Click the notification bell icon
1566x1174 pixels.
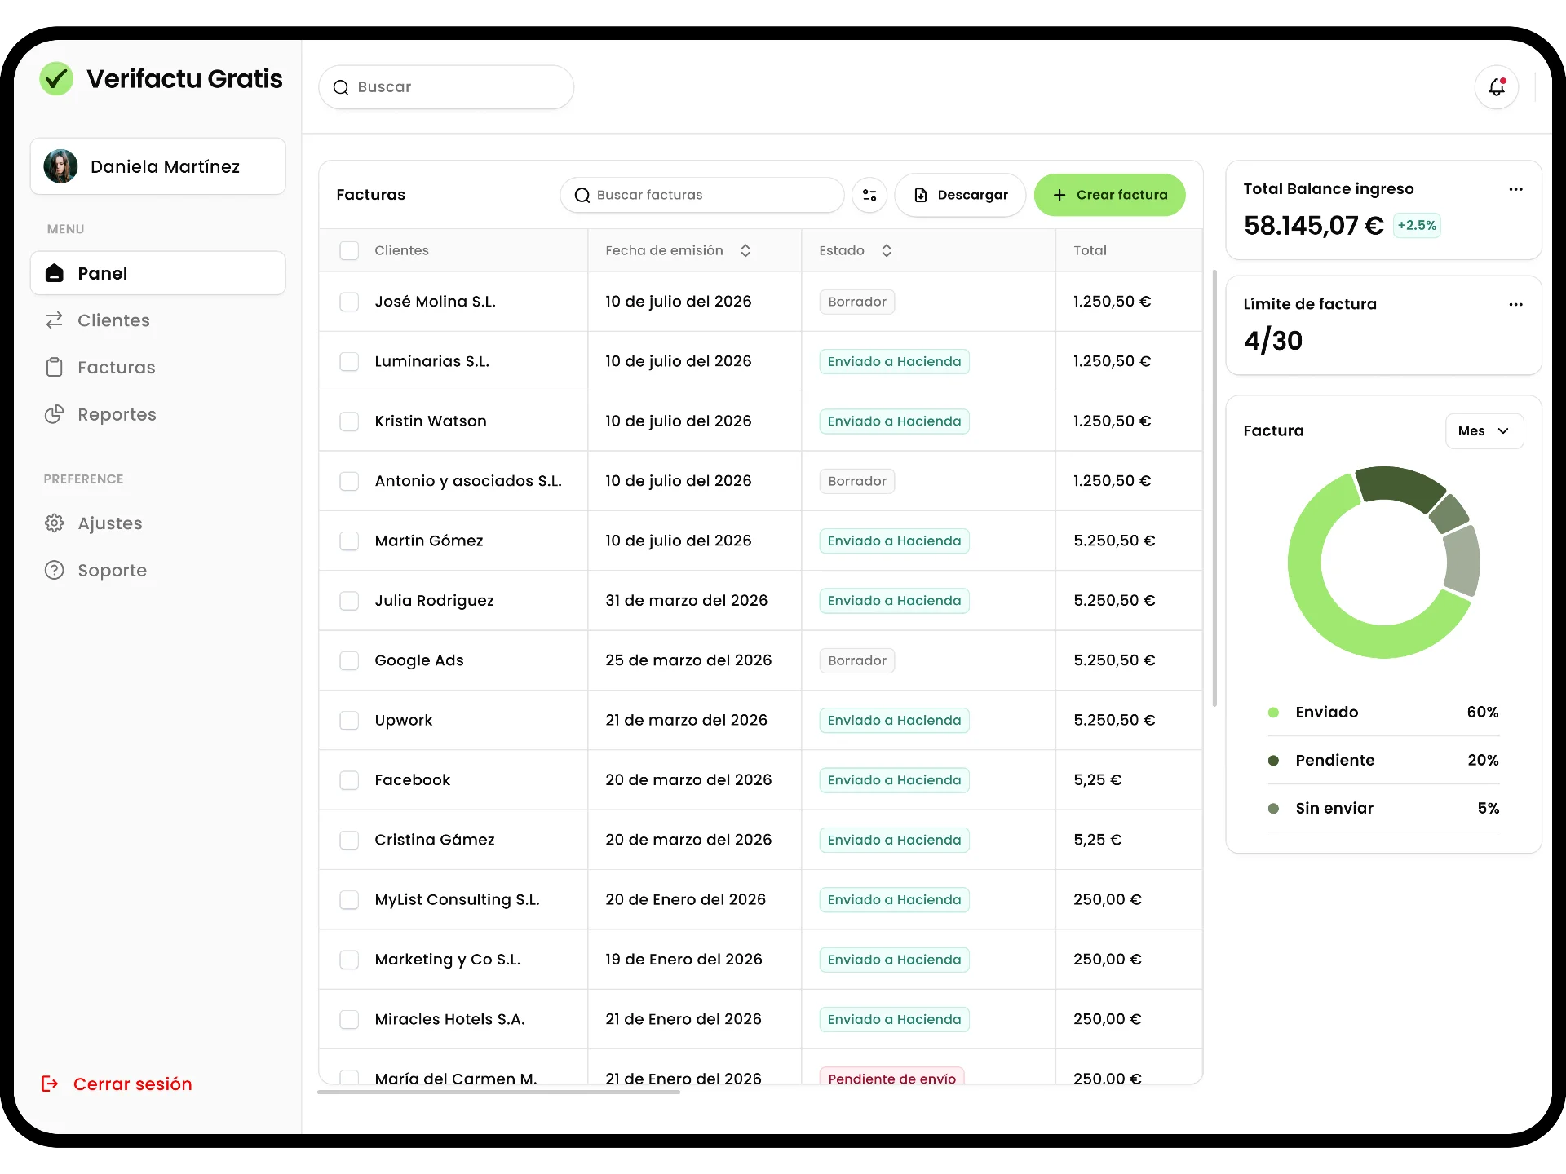point(1496,87)
